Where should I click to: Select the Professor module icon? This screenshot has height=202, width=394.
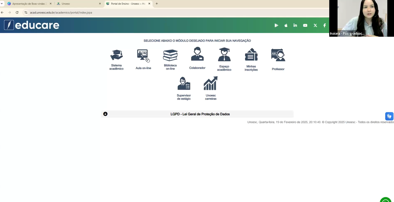[x=278, y=55]
